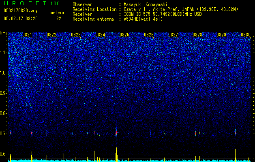Screen dimensions: 255x162
Task: Click the 'meteor' label
Action: 58,13
